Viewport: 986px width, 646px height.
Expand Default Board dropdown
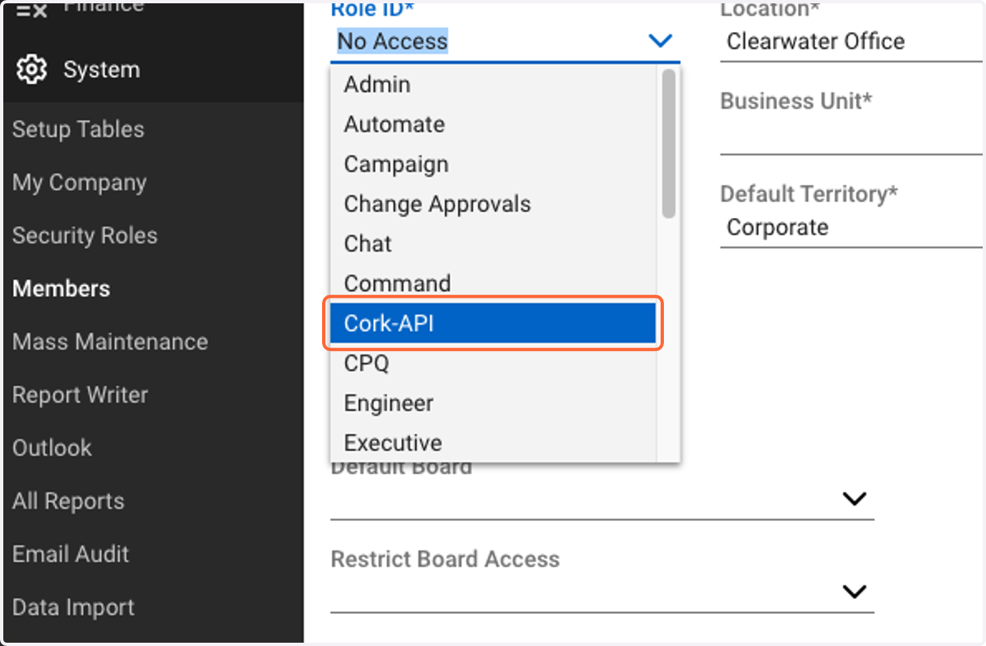pyautogui.click(x=855, y=499)
